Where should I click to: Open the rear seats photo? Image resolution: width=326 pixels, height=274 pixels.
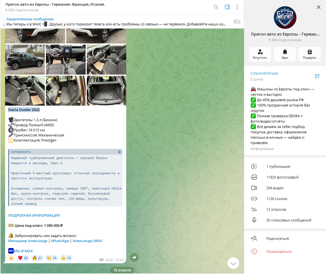[x=66, y=91]
